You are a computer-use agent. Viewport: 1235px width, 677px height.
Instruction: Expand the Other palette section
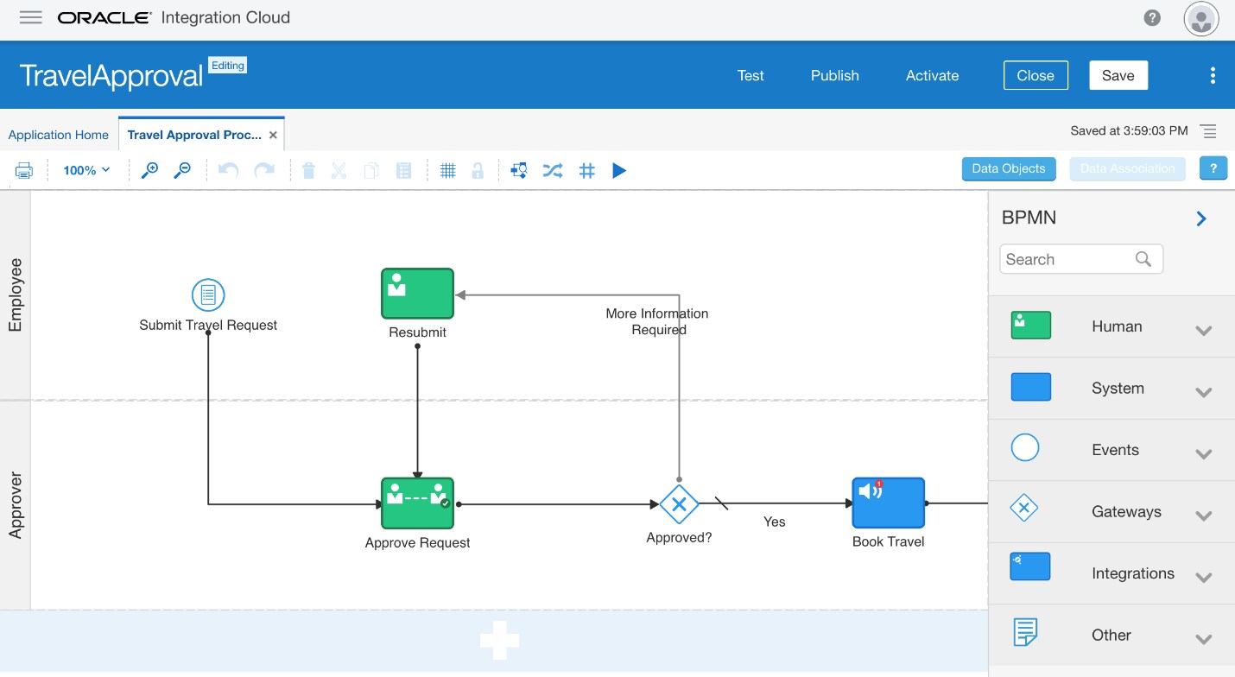tap(1204, 639)
